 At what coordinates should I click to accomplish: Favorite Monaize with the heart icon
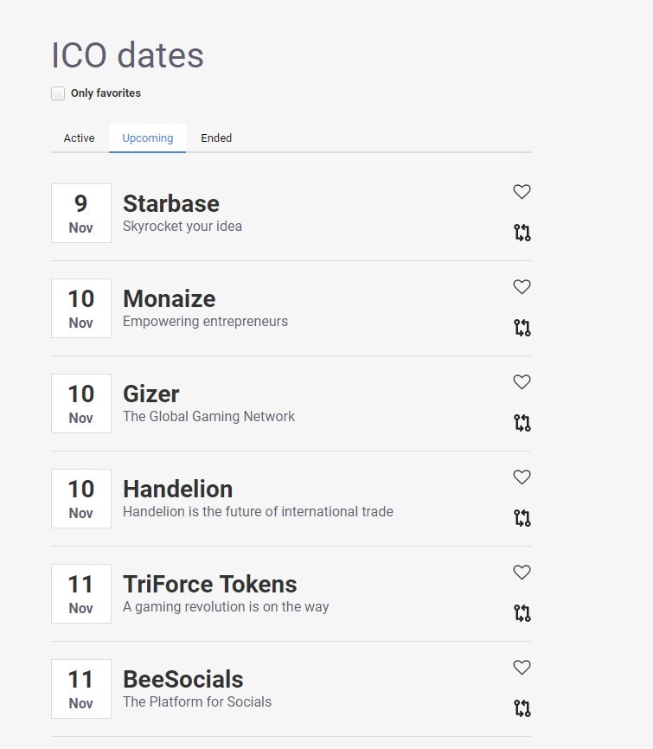coord(522,287)
